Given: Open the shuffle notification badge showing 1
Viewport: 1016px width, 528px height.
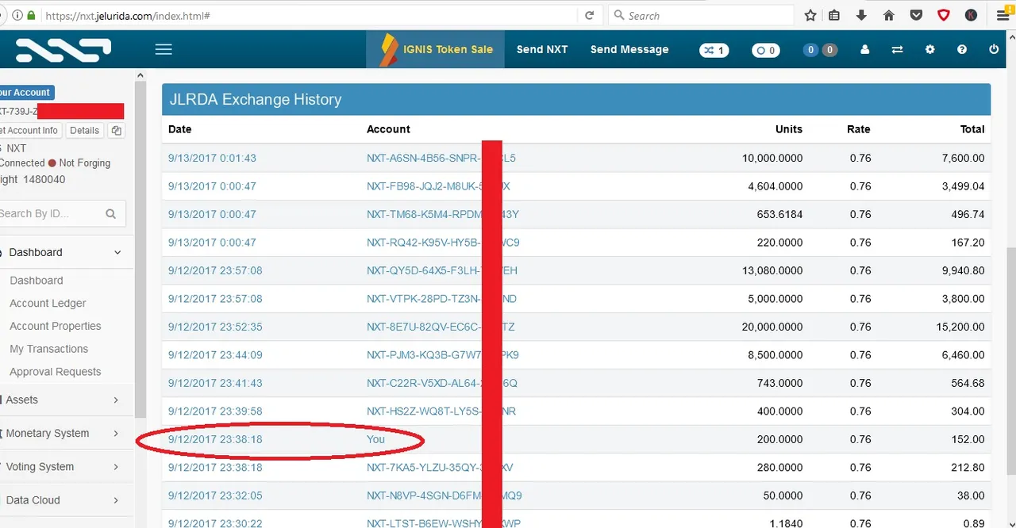Looking at the screenshot, I should coord(714,50).
